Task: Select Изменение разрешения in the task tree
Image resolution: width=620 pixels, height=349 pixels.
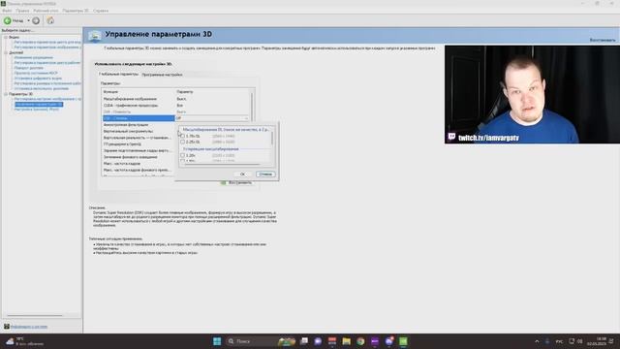Action: click(x=34, y=58)
